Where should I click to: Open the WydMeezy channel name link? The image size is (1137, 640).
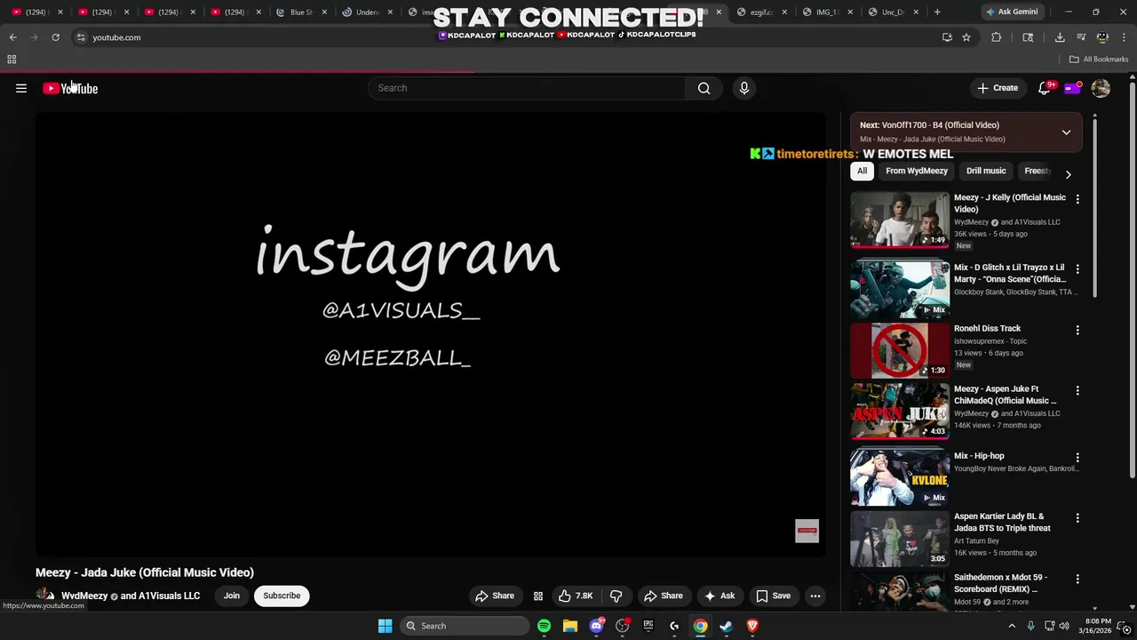coord(84,596)
